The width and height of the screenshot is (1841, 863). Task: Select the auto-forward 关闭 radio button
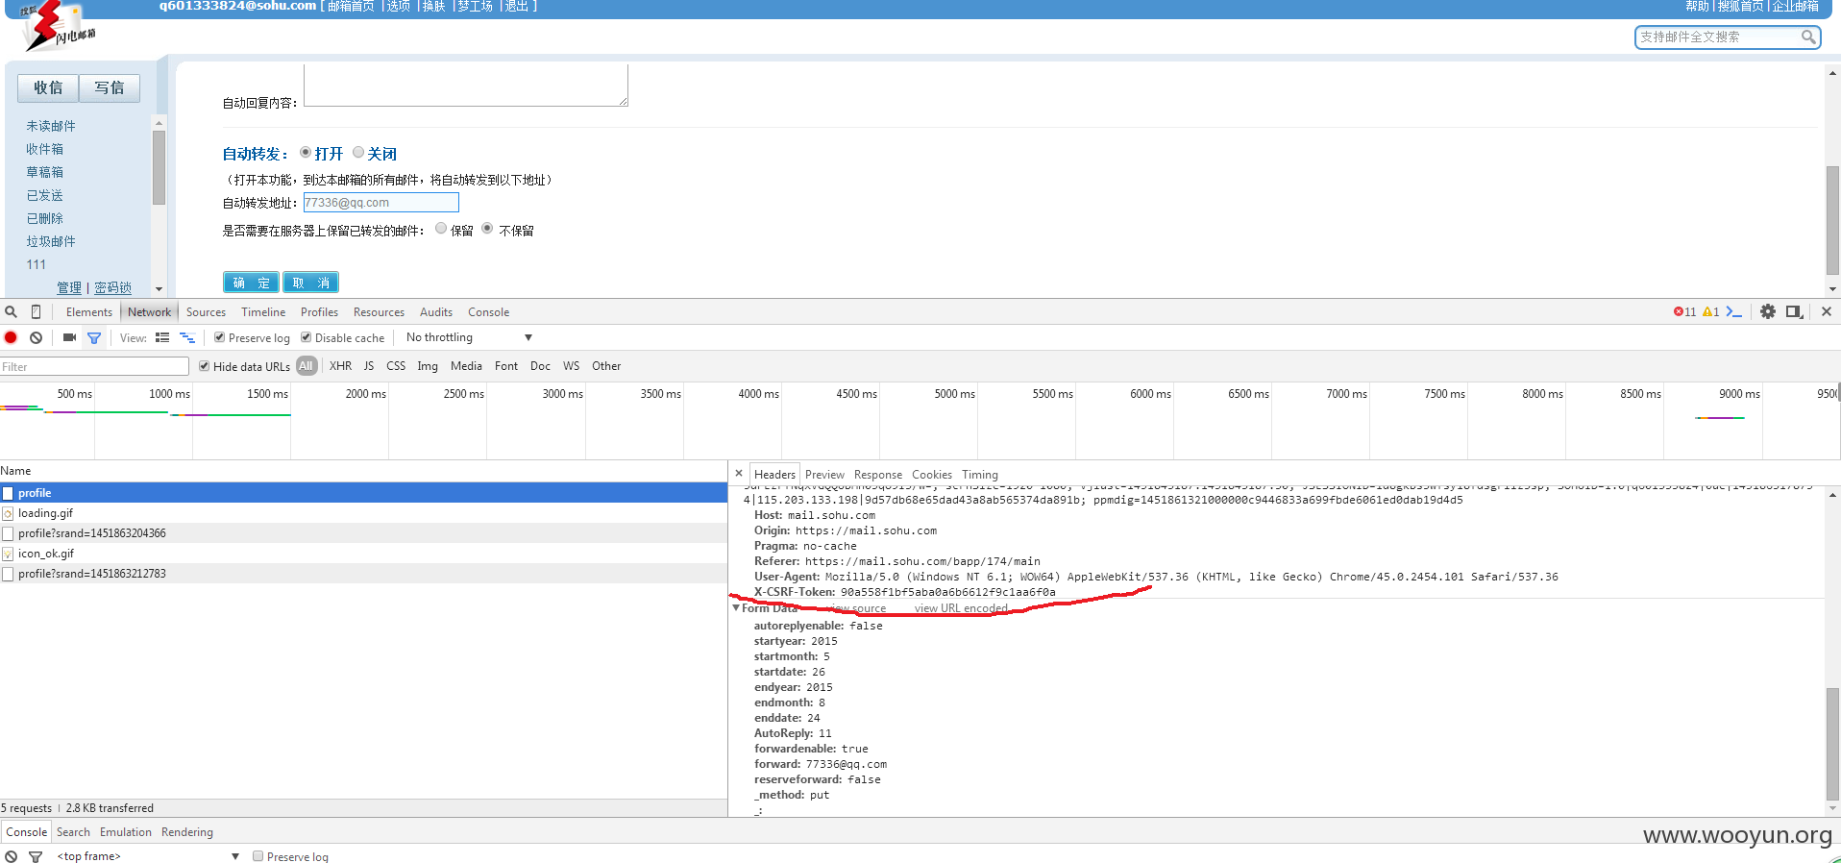coord(358,152)
